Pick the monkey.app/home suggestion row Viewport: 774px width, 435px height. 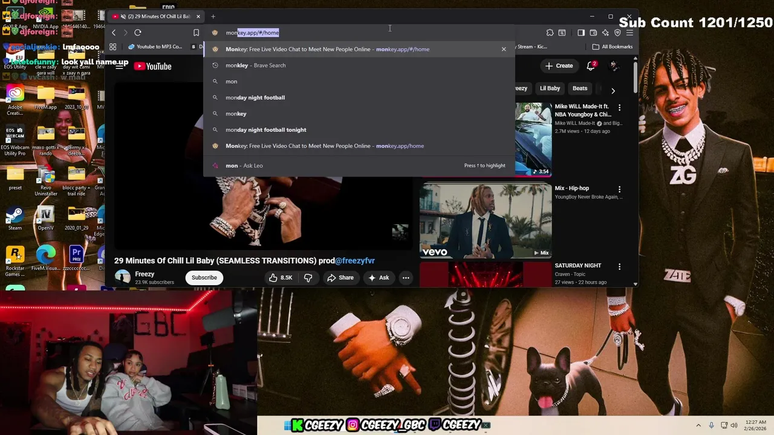click(359, 146)
